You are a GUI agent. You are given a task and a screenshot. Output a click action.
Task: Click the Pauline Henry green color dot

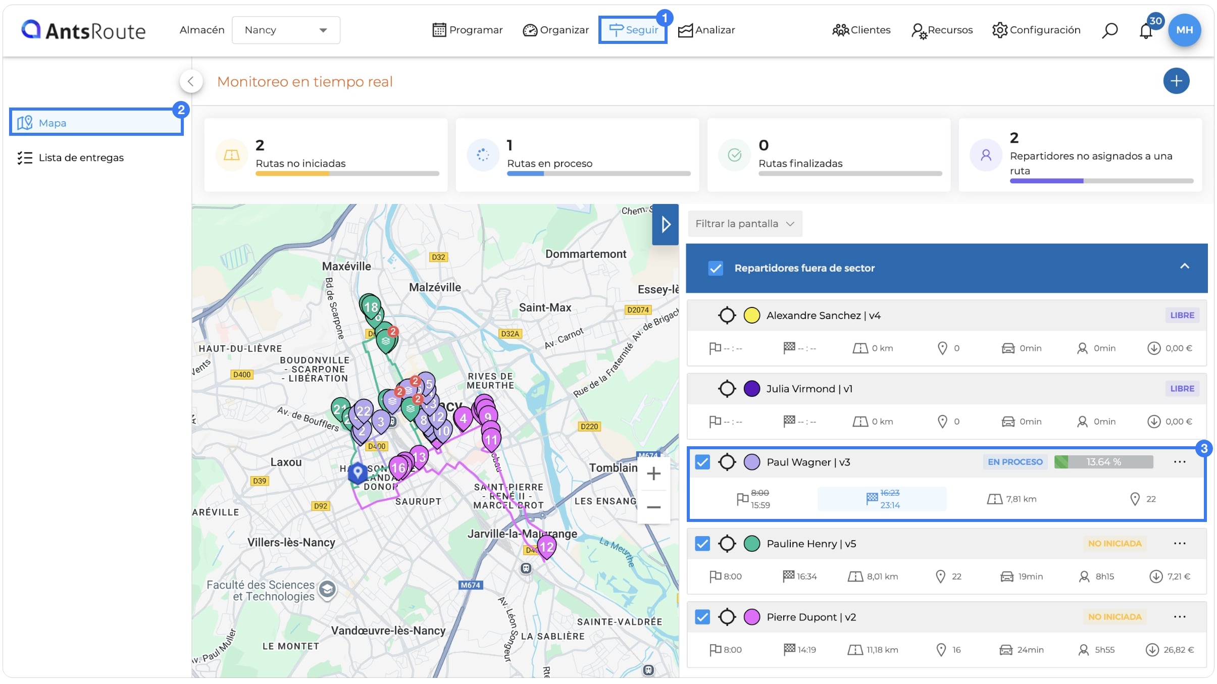pyautogui.click(x=751, y=544)
